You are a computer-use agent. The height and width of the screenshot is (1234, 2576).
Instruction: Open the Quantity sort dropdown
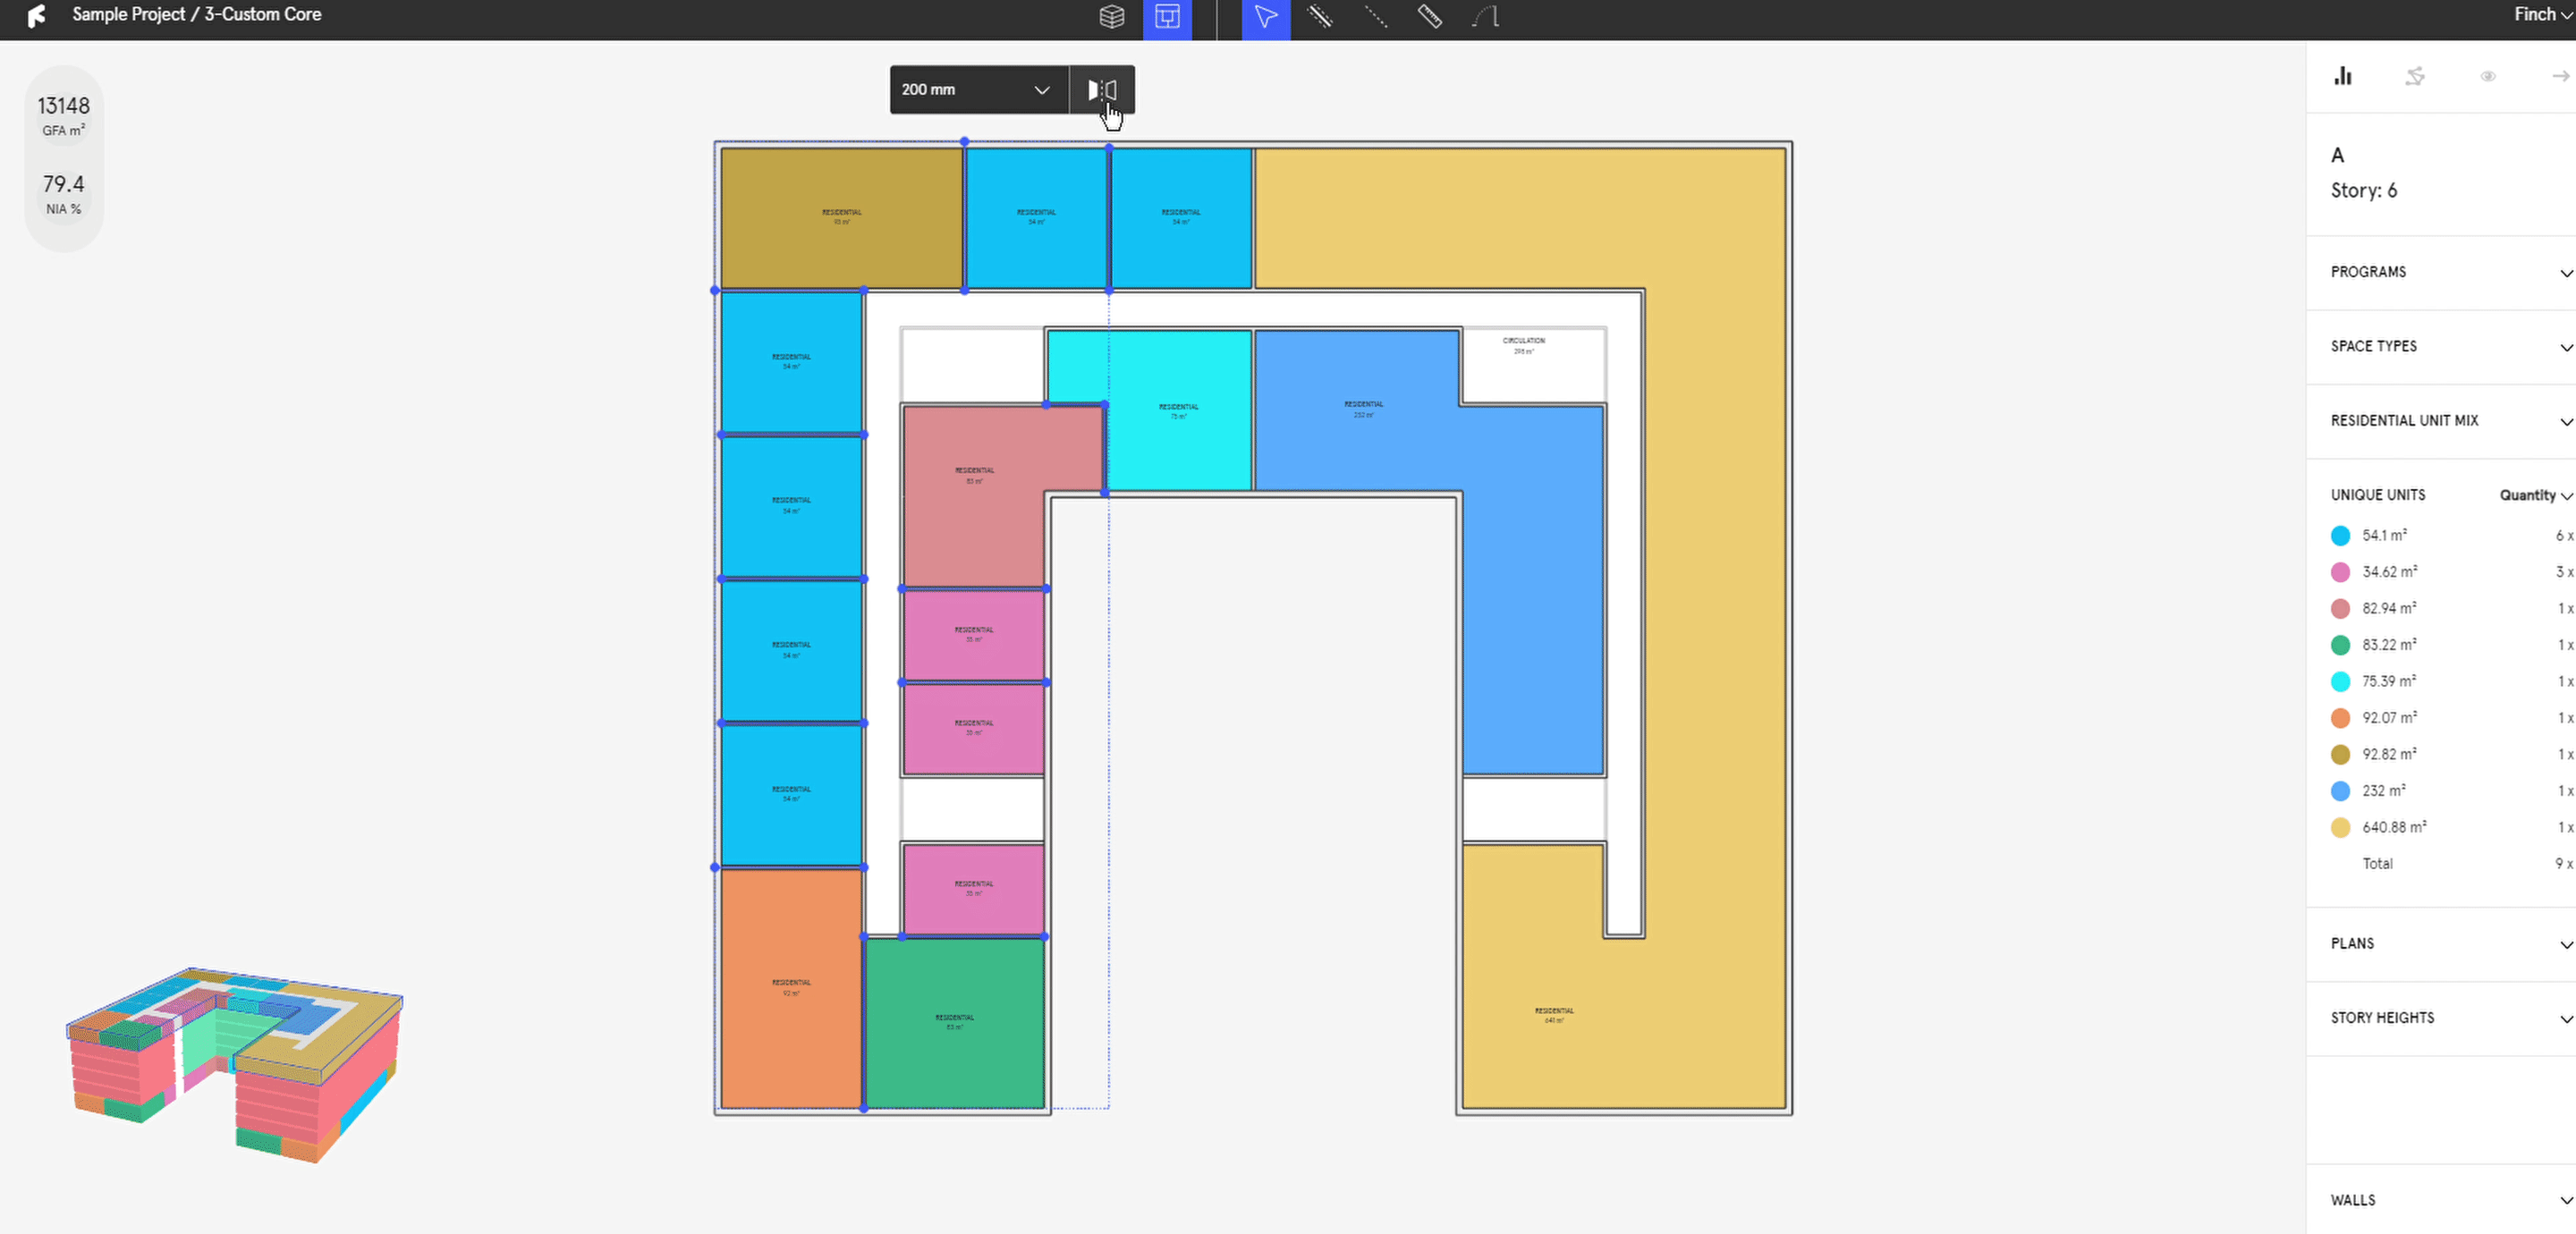[2535, 495]
